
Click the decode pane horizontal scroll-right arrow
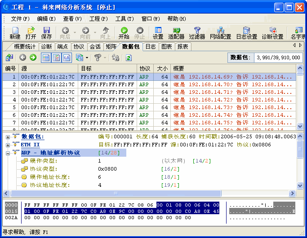292,194
